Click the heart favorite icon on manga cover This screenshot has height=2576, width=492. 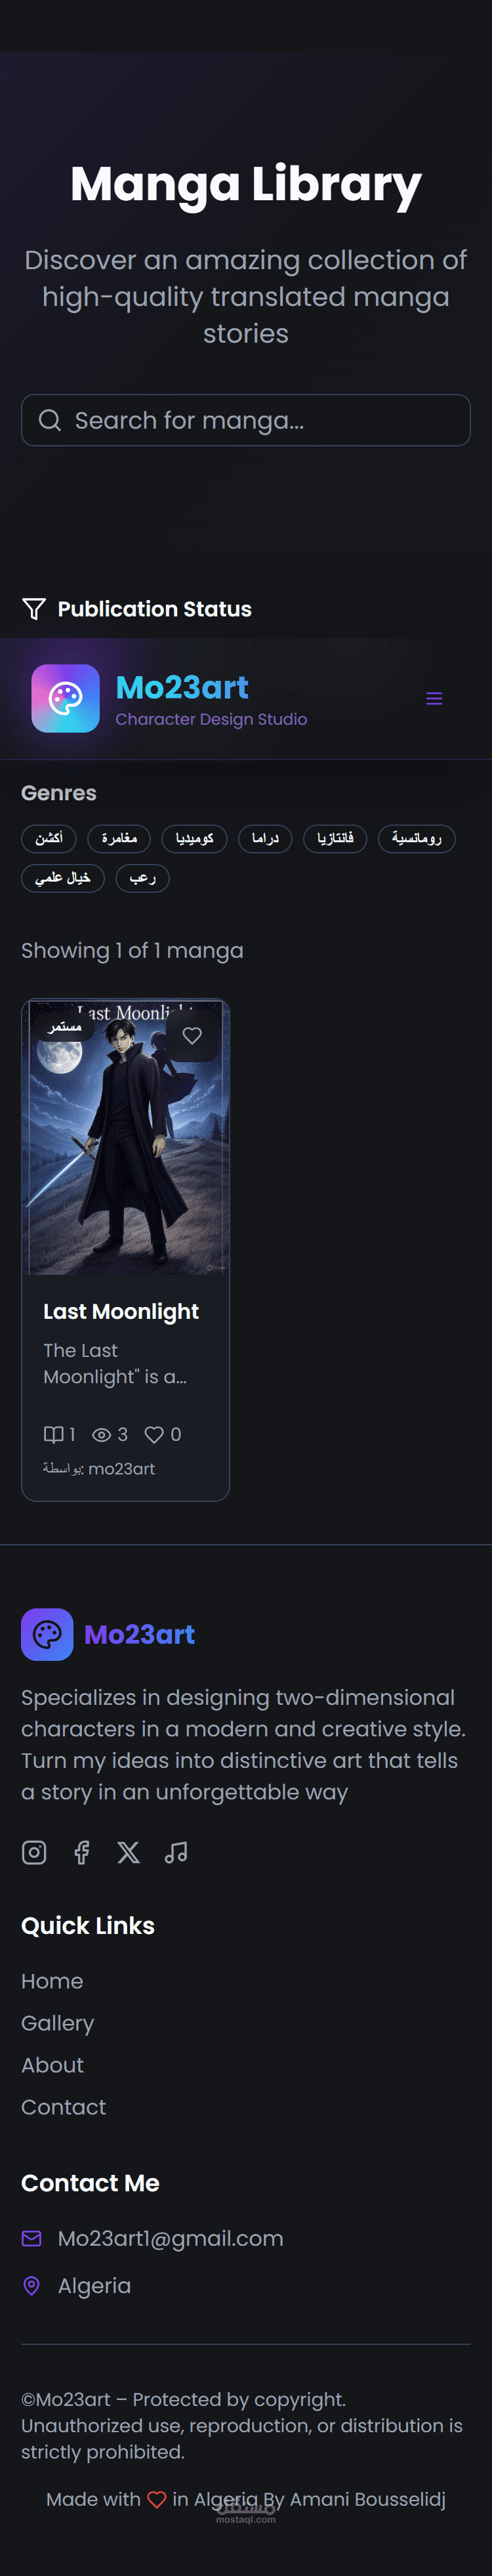192,1036
